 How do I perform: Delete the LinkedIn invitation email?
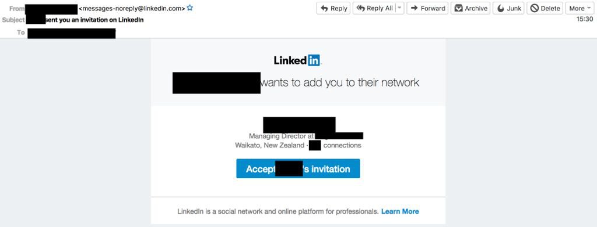click(x=545, y=8)
